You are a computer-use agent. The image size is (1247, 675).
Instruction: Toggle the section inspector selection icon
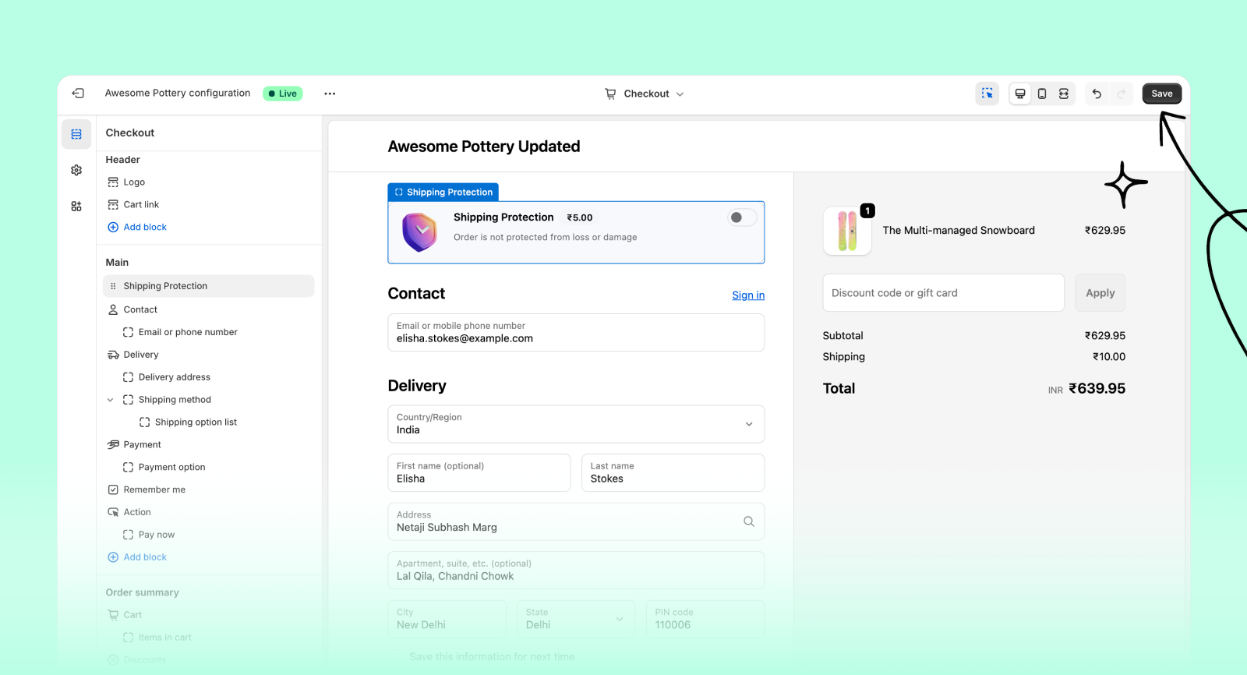[x=987, y=94]
